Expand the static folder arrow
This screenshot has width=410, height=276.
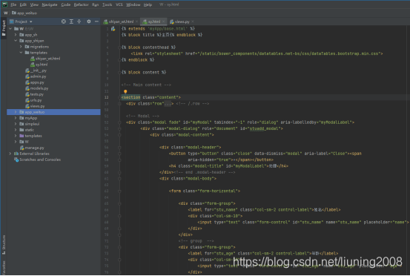(x=16, y=130)
